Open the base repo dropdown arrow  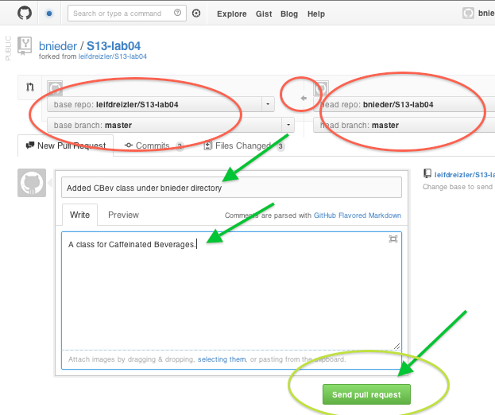pos(268,104)
